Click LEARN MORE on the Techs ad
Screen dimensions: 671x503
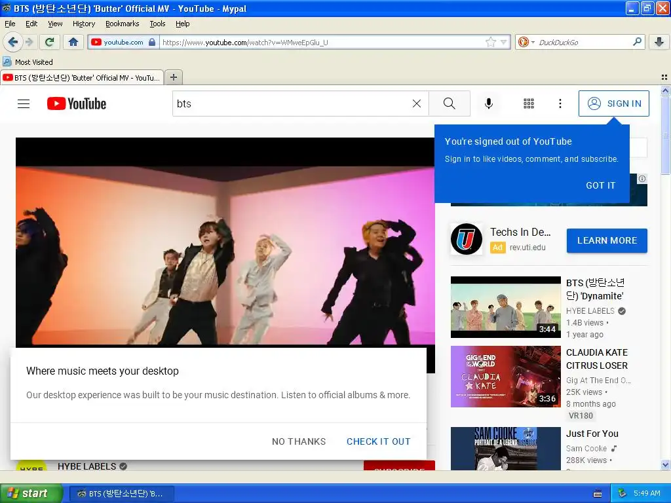pyautogui.click(x=607, y=240)
